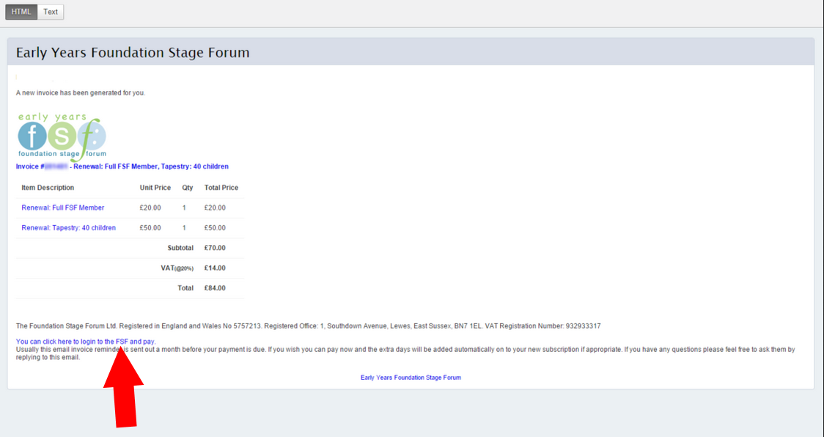Click the 'Total Price' column header
The width and height of the screenshot is (824, 437).
(x=221, y=188)
